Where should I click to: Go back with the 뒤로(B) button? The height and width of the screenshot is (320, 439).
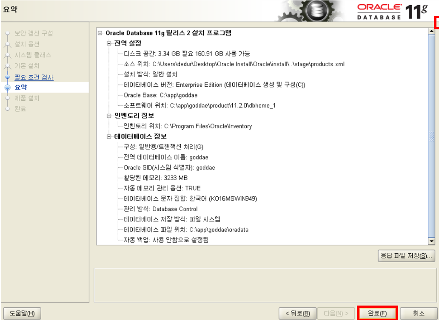point(298,313)
